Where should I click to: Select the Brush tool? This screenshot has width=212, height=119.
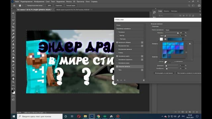click(x=13, y=41)
